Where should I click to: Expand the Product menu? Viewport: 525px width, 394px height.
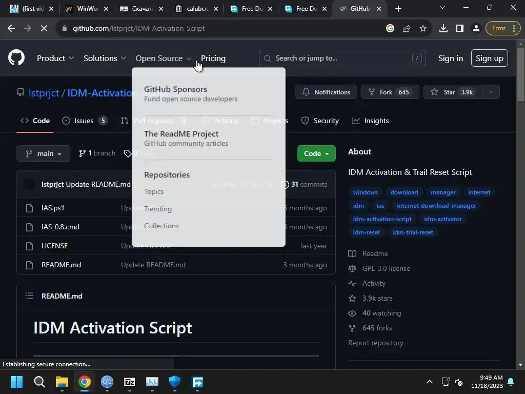55,58
